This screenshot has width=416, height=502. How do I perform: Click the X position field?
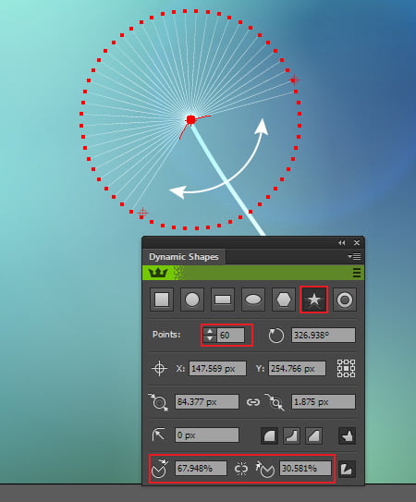(217, 369)
